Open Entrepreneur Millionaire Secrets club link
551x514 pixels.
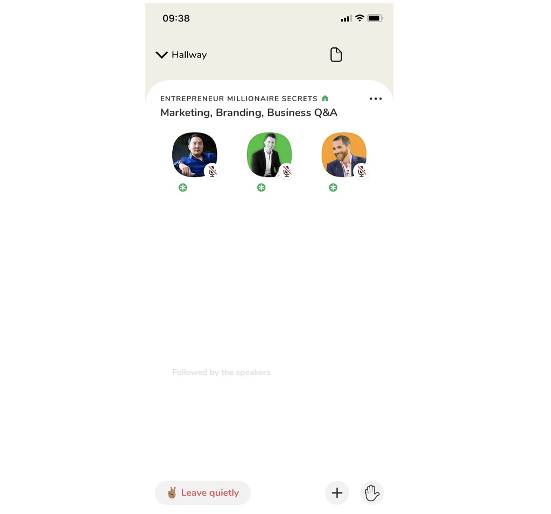[239, 99]
